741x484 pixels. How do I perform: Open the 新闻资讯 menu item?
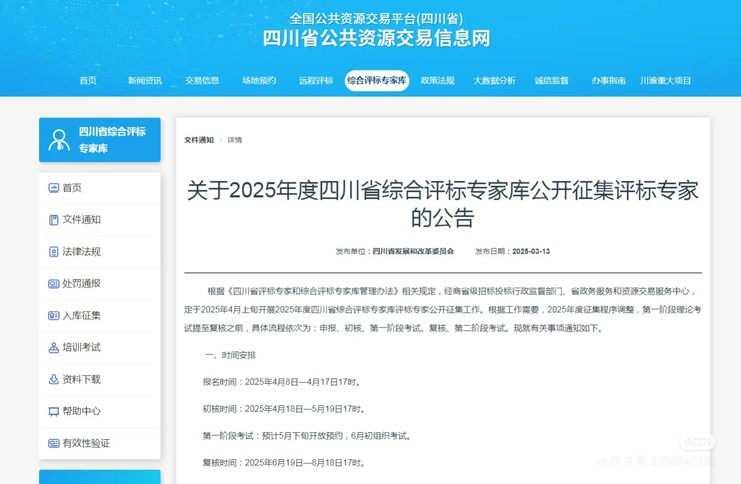pyautogui.click(x=145, y=81)
